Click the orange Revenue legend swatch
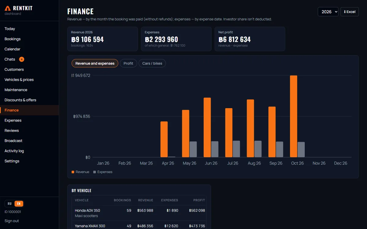 [73, 172]
